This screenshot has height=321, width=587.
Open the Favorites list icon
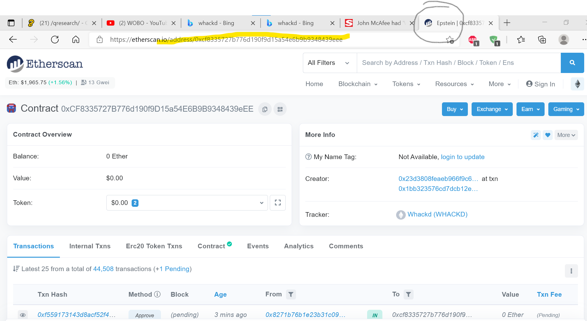click(x=521, y=40)
